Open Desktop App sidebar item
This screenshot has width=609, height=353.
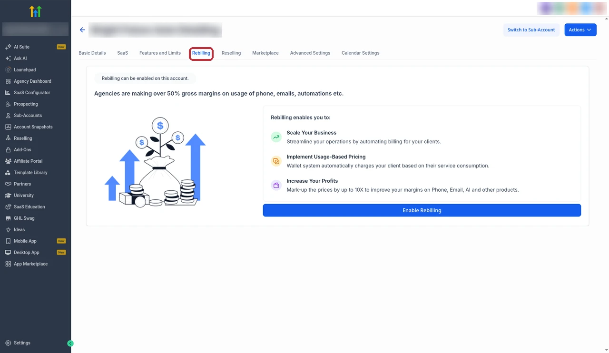(x=35, y=253)
